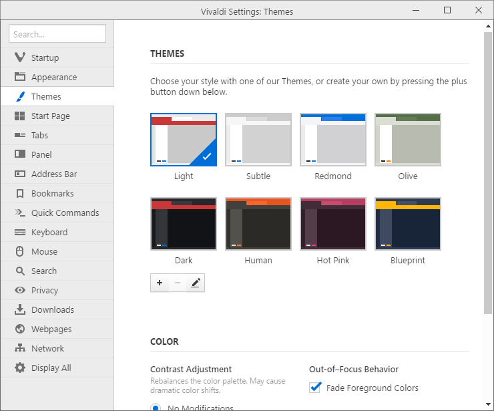This screenshot has height=411, width=494.
Task: Click the Start Page grid icon
Action: (x=20, y=116)
